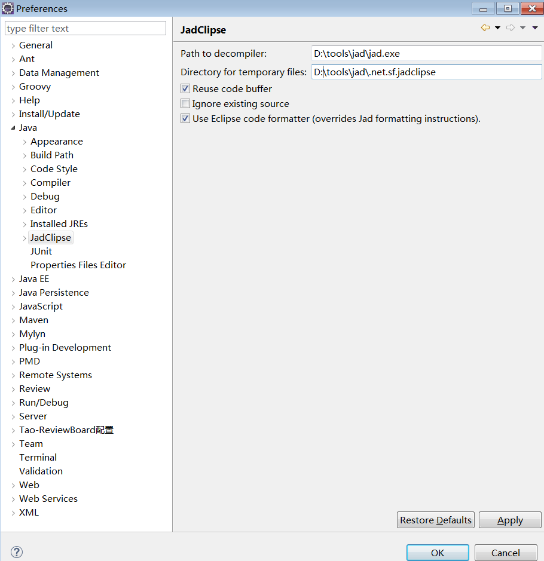Select JUnit preference page
The height and width of the screenshot is (561, 544).
[41, 251]
